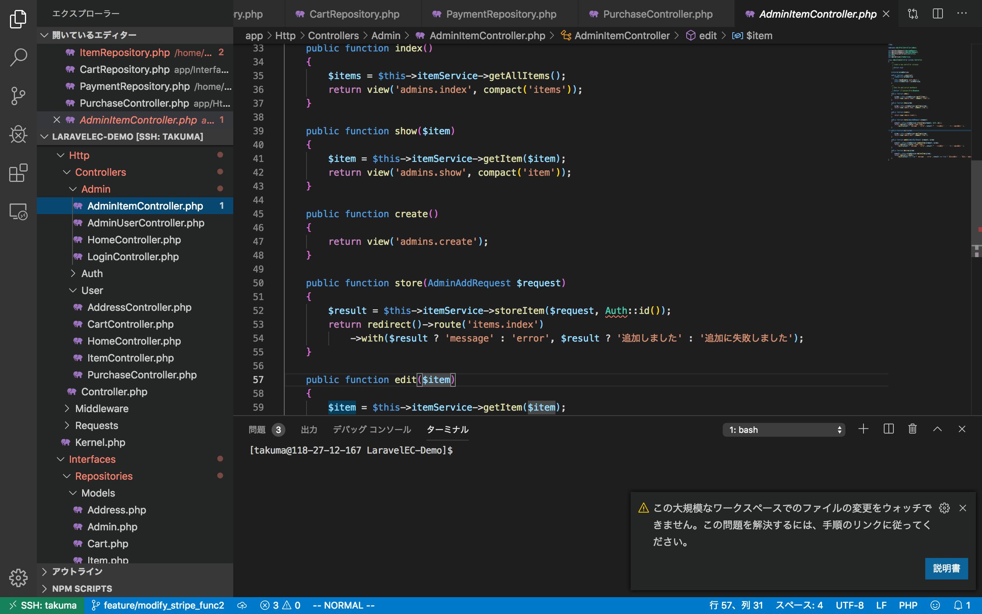Switch to the 出力 panel tab
Viewport: 982px width, 614px height.
tap(309, 430)
